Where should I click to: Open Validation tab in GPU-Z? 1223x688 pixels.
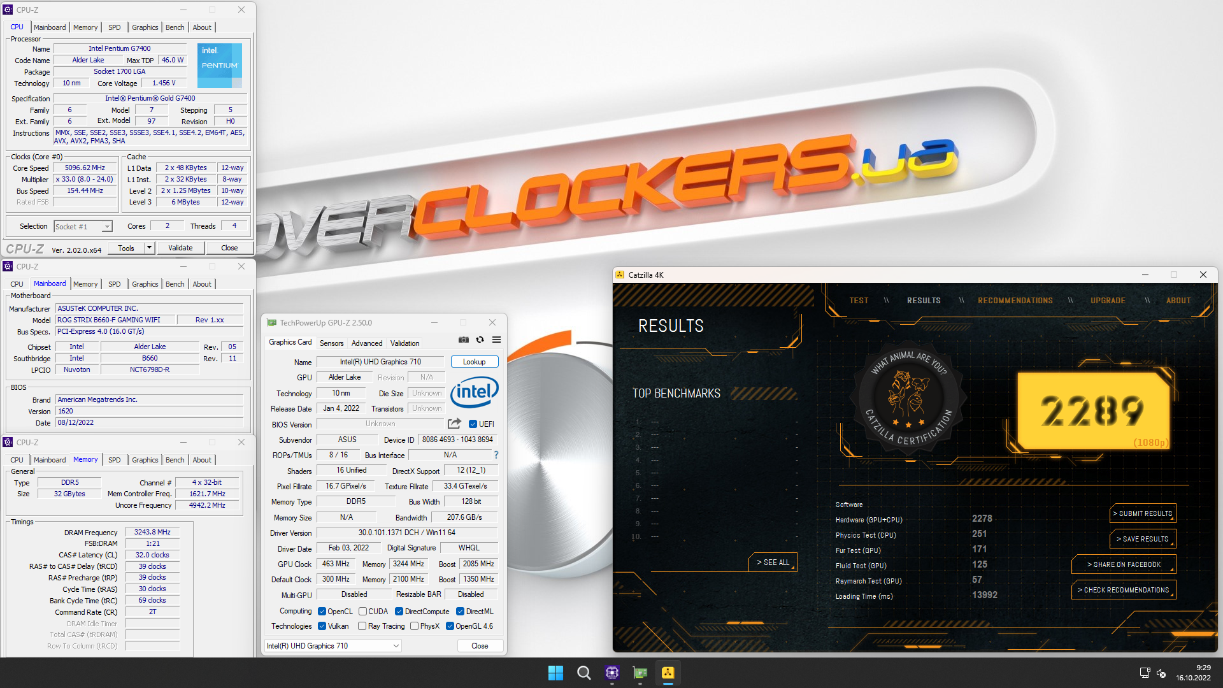coord(404,343)
